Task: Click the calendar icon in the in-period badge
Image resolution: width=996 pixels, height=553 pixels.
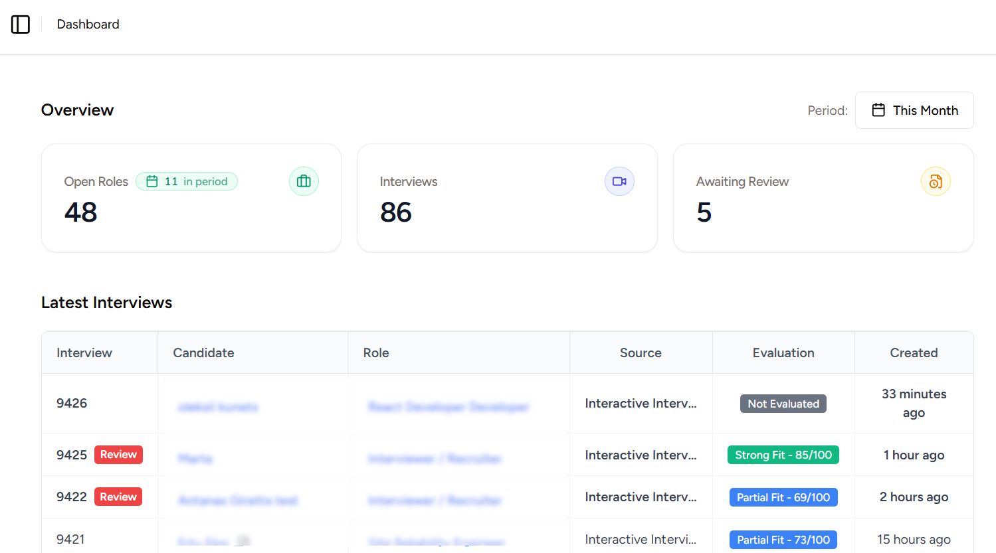Action: pos(153,181)
